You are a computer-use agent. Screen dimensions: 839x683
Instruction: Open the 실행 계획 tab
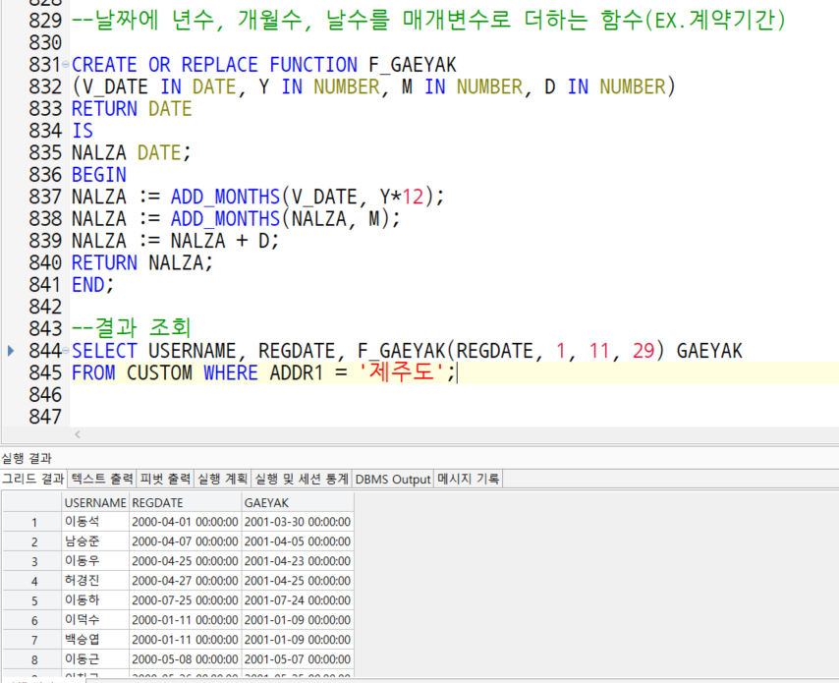(223, 479)
